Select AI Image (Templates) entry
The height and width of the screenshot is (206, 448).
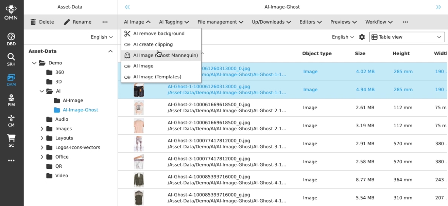click(x=161, y=77)
